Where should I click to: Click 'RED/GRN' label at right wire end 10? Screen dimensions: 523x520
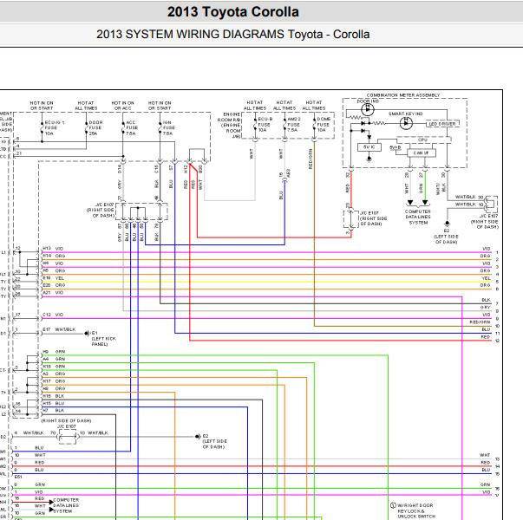point(480,322)
